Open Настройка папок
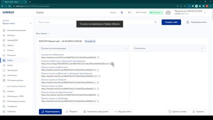This screenshot has height=120, width=213. (x=197, y=22)
